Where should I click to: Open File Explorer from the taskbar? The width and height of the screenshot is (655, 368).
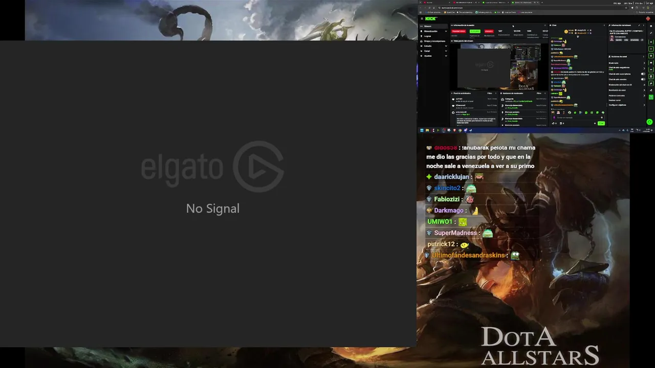[427, 130]
